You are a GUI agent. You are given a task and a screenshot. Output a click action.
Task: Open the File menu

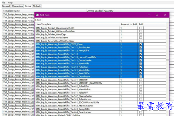click(x=4, y=3)
